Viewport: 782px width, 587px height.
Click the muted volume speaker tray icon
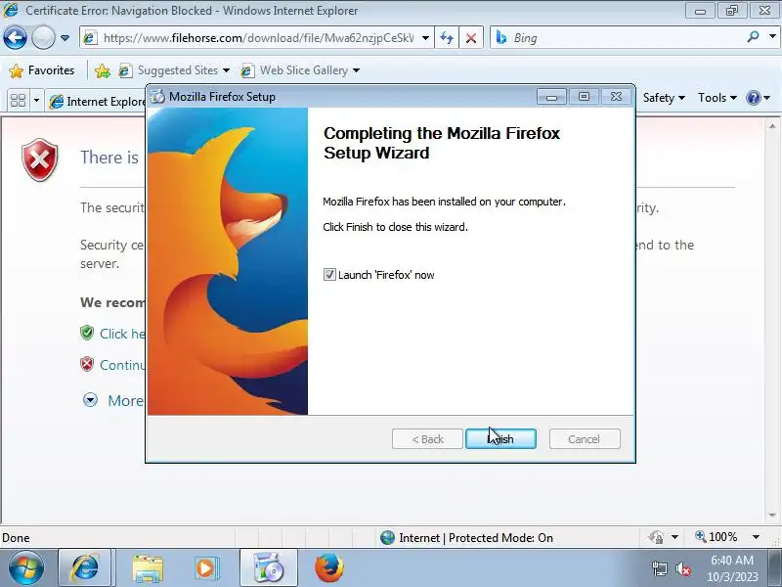click(x=683, y=568)
